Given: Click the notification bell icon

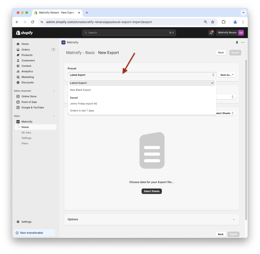Looking at the screenshot, I should (211, 33).
